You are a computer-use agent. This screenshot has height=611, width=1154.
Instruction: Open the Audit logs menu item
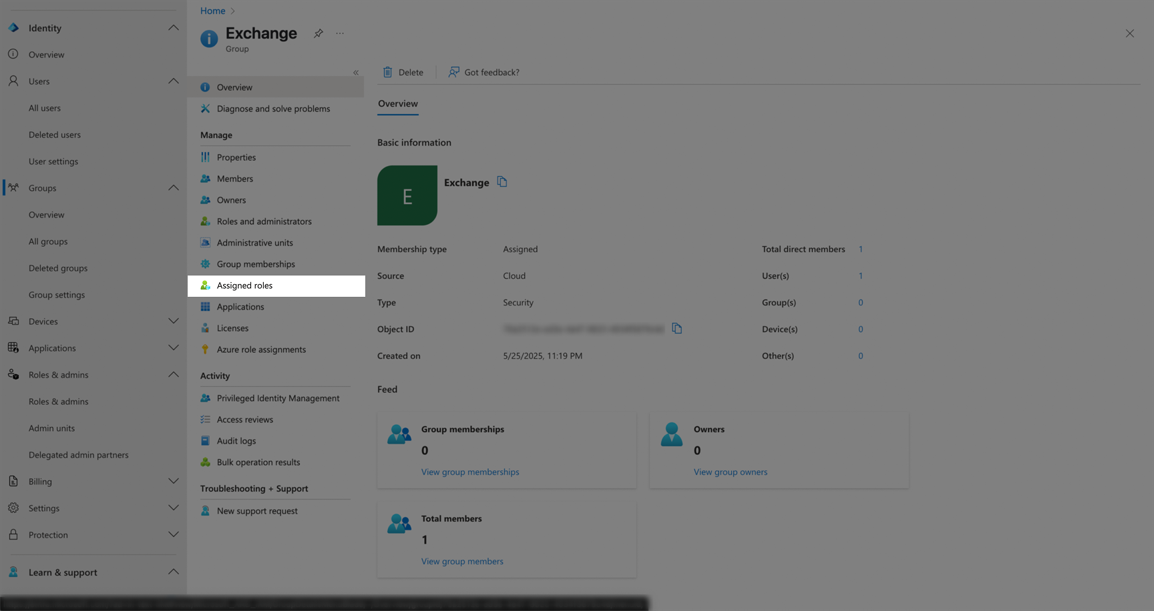tap(276, 441)
